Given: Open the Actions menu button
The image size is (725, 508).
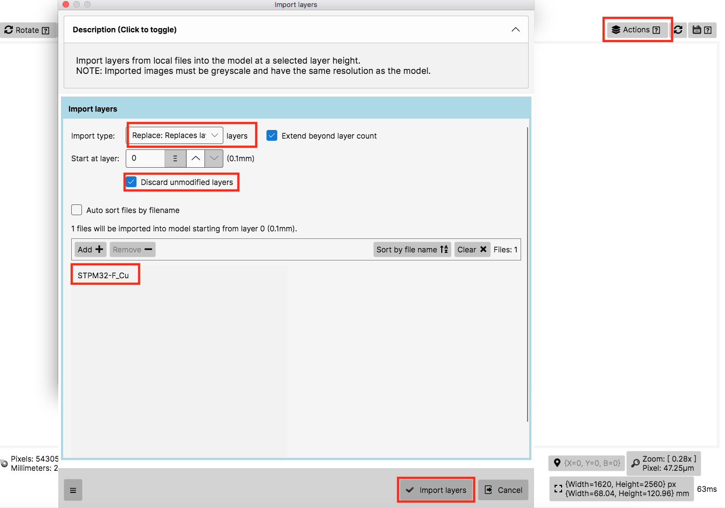Looking at the screenshot, I should [637, 30].
